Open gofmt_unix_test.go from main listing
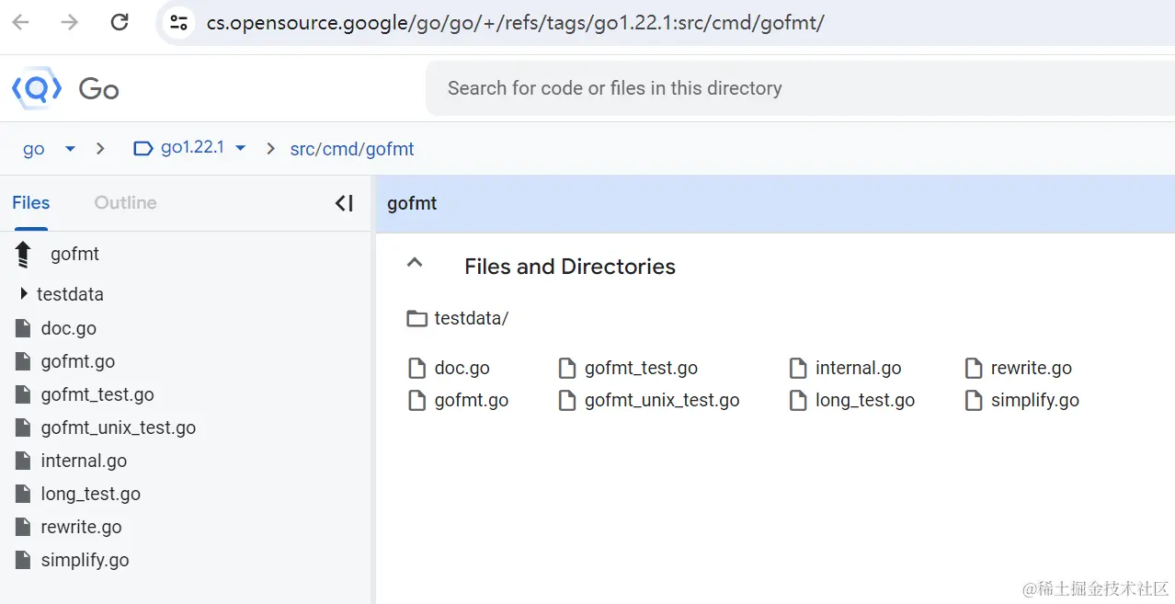1175x604 pixels. click(662, 401)
